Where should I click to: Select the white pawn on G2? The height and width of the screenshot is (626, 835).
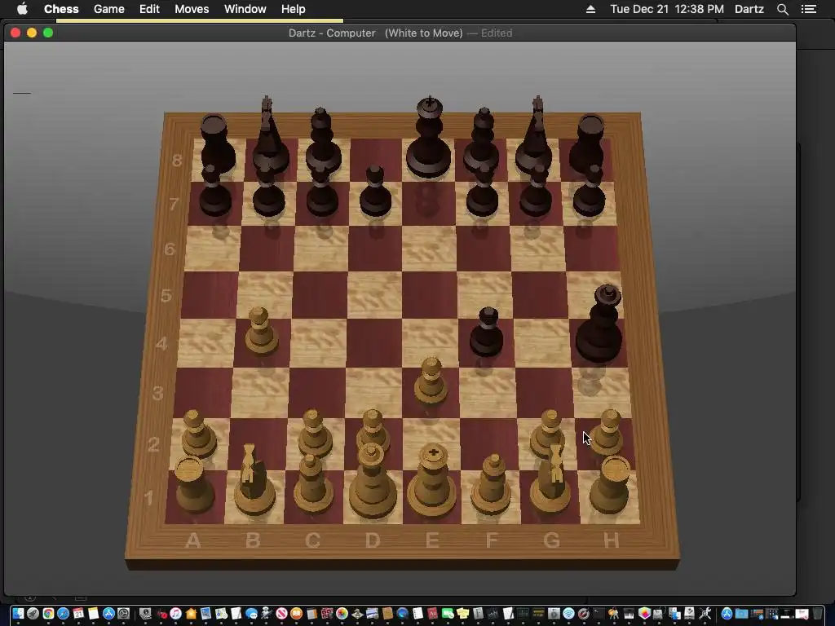(549, 432)
